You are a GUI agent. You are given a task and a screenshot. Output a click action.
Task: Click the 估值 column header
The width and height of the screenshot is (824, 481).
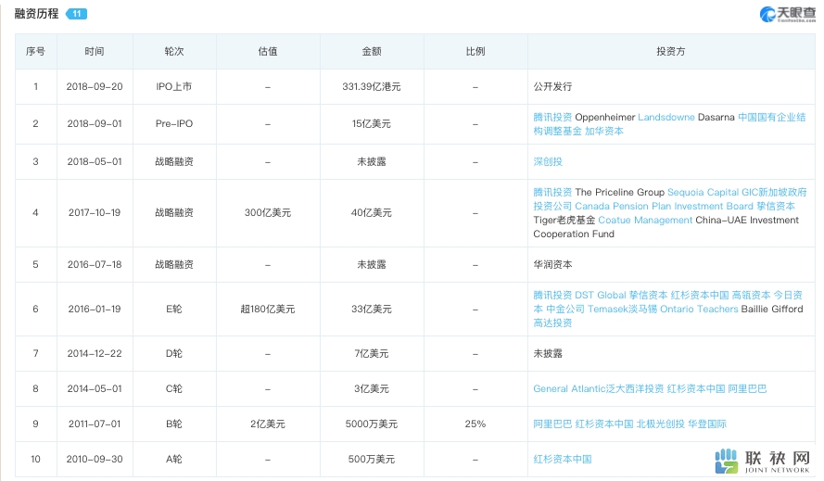[x=268, y=51]
